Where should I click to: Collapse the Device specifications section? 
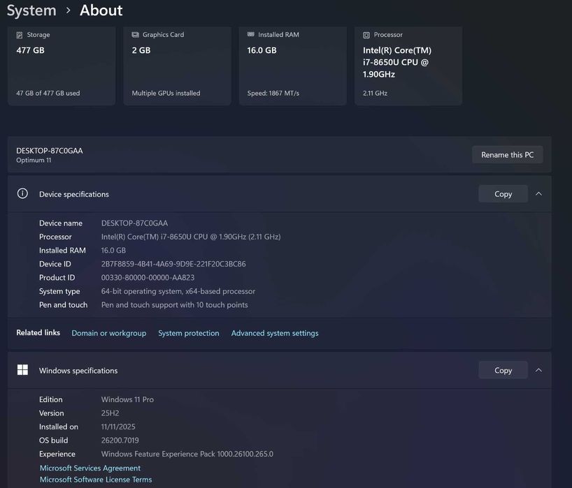(538, 194)
